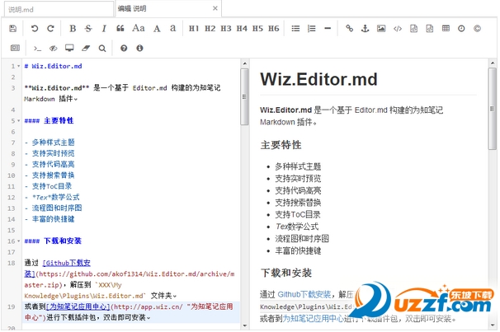Insert an image
Image resolution: width=500 pixels, height=332 pixels.
pyautogui.click(x=381, y=29)
